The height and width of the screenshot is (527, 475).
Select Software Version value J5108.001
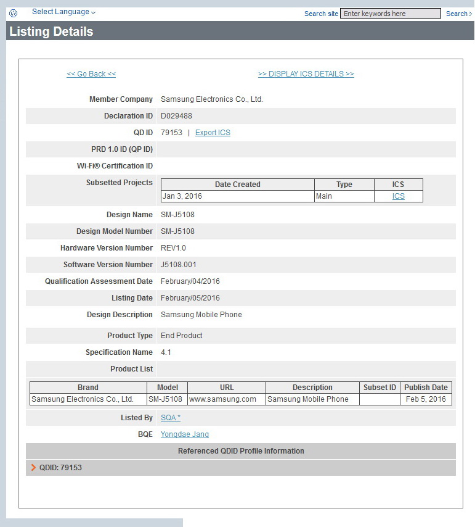(x=179, y=265)
